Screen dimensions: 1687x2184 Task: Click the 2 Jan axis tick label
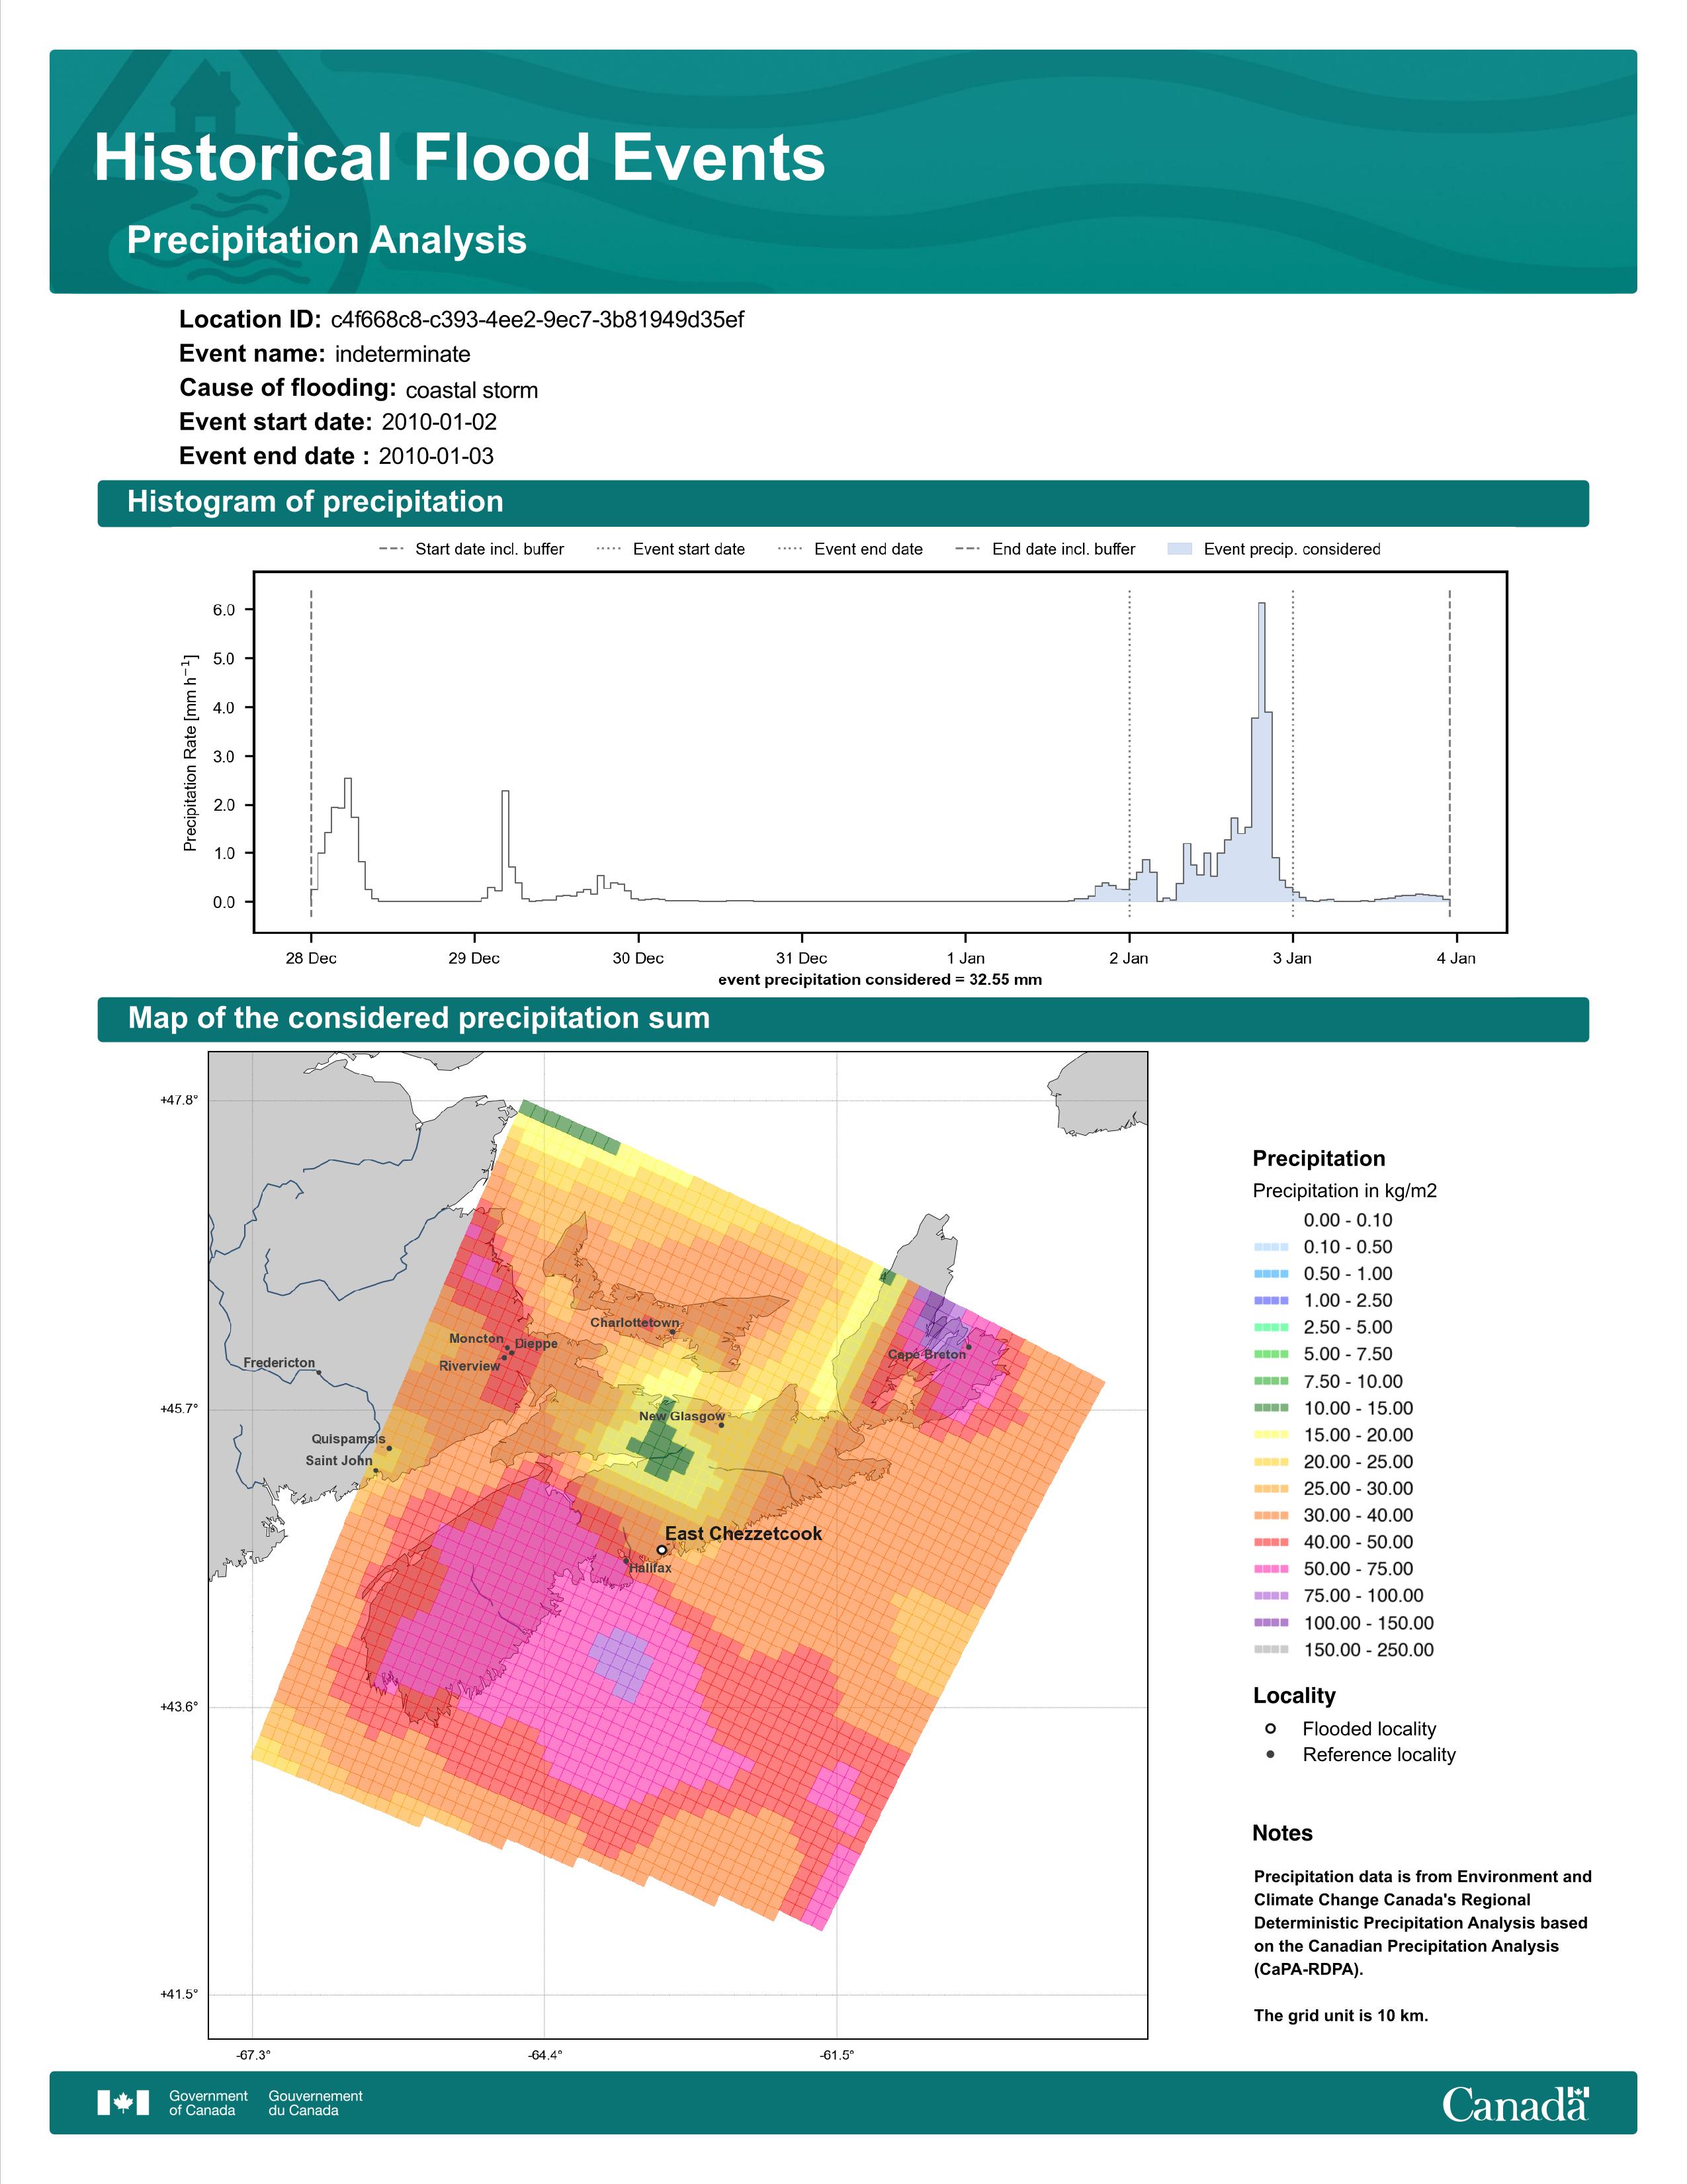click(x=1129, y=958)
